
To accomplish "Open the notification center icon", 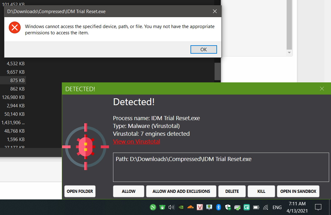I will (x=318, y=207).
